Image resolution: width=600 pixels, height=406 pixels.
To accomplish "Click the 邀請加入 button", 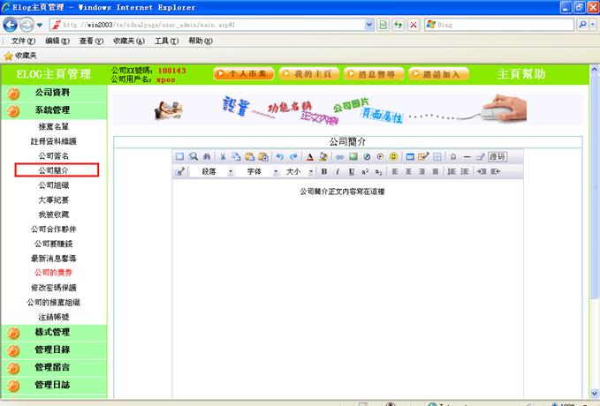I will [439, 74].
